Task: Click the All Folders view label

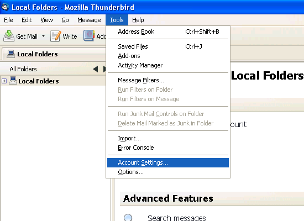Action: click(x=23, y=69)
